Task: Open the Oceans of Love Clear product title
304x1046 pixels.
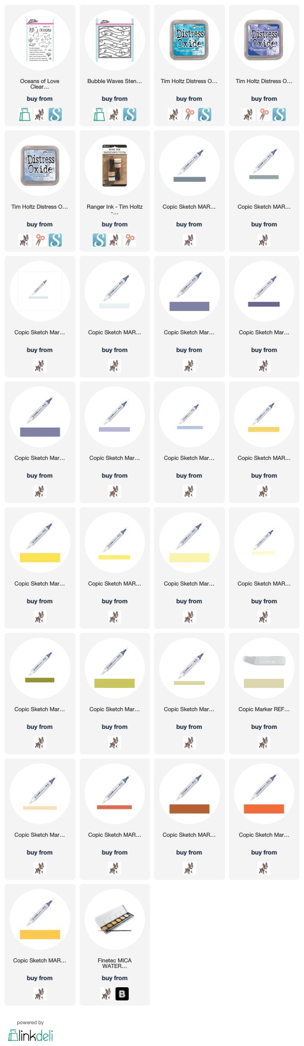Action: pyautogui.click(x=40, y=84)
